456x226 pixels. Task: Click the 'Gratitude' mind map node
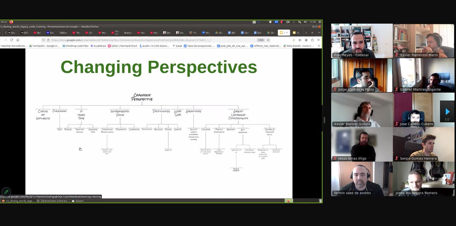click(193, 111)
